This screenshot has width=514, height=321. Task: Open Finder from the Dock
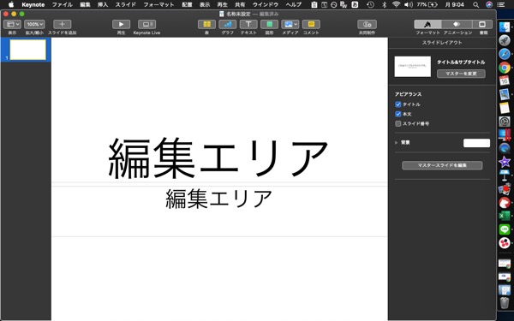coord(505,27)
